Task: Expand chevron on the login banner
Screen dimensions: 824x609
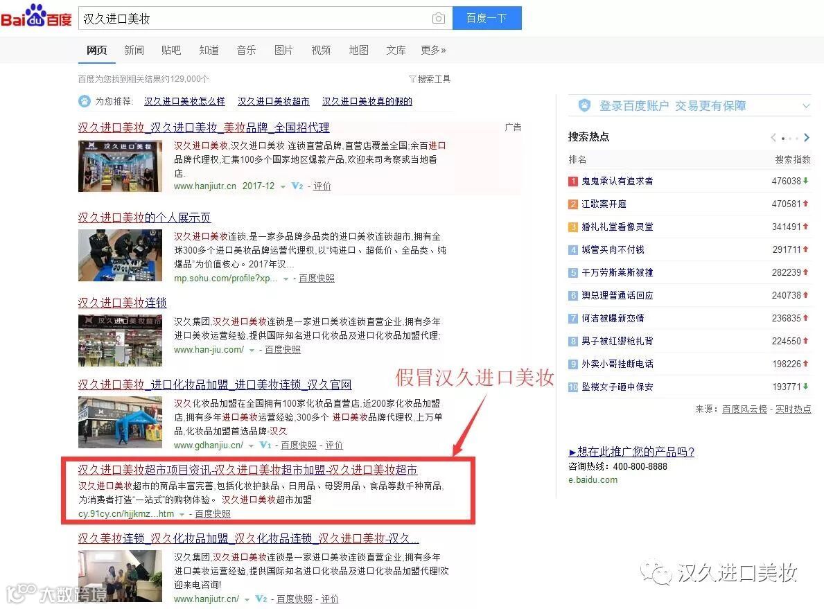Action: (806, 106)
